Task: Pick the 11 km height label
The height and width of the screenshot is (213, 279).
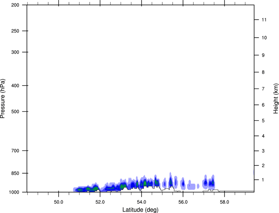Action: (x=264, y=20)
